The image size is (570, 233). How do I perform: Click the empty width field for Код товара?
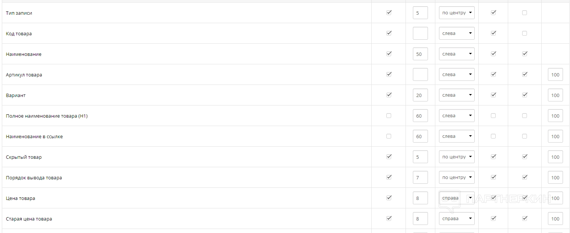click(420, 33)
